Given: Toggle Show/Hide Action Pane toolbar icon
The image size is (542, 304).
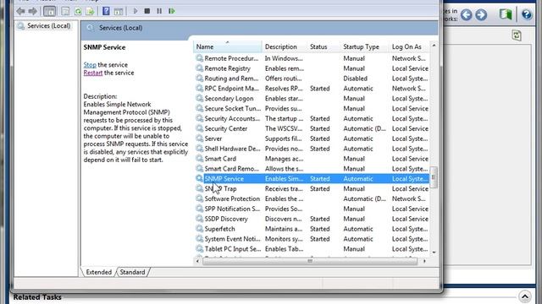Looking at the screenshot, I should click(119, 11).
